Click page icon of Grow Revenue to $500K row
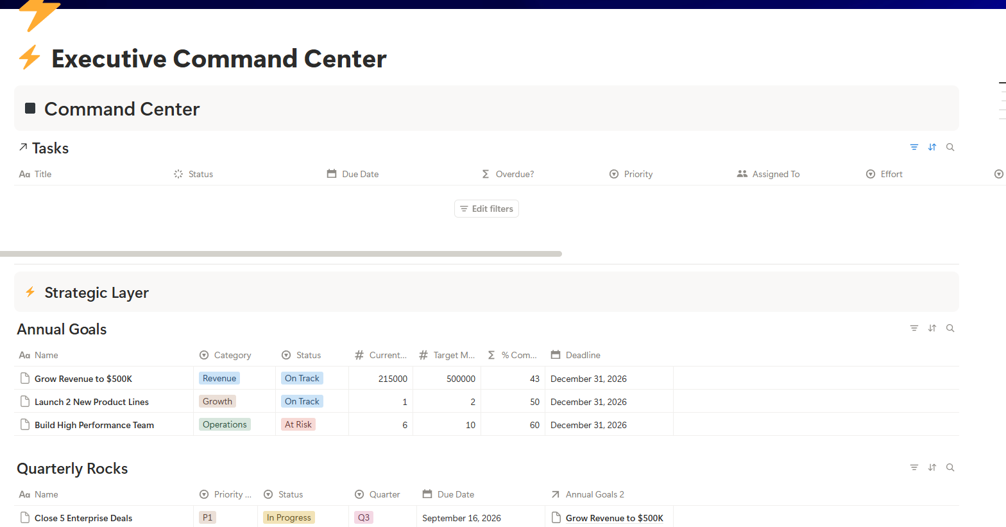The height and width of the screenshot is (527, 1006). (x=25, y=378)
